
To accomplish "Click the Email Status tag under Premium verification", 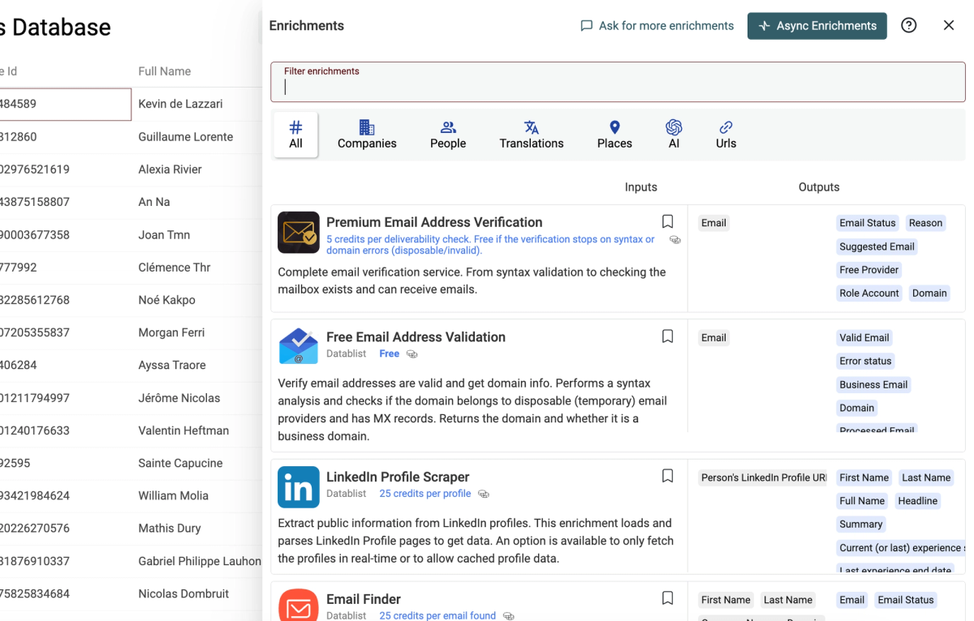I will pos(868,223).
